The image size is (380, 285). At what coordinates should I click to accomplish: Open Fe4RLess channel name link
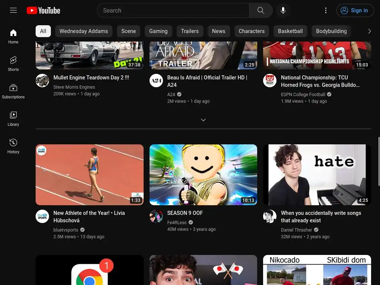click(177, 223)
